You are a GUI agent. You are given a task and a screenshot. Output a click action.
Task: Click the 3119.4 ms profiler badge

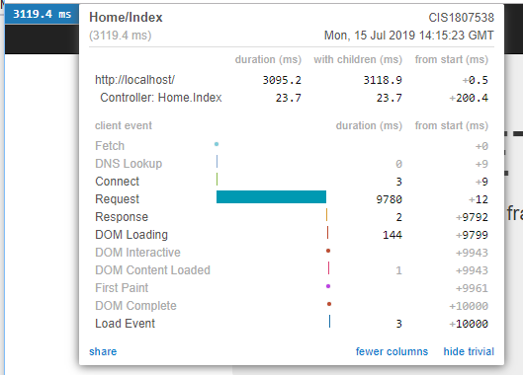pos(43,14)
